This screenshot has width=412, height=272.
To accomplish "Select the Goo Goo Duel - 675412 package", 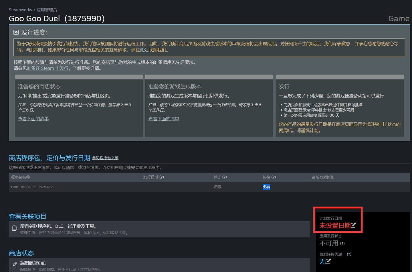I will (x=32, y=187).
